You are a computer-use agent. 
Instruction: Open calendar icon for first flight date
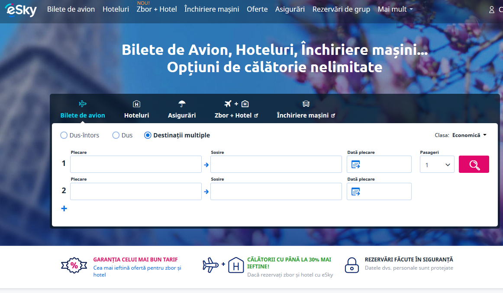355,165
